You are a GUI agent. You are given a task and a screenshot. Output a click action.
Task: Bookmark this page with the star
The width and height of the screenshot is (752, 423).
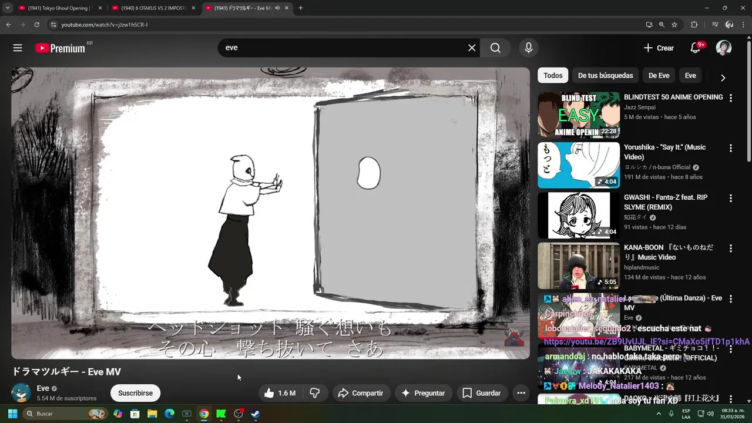tap(674, 25)
